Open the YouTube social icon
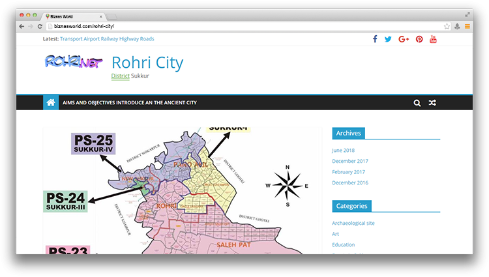This screenshot has width=489, height=277. pos(433,39)
